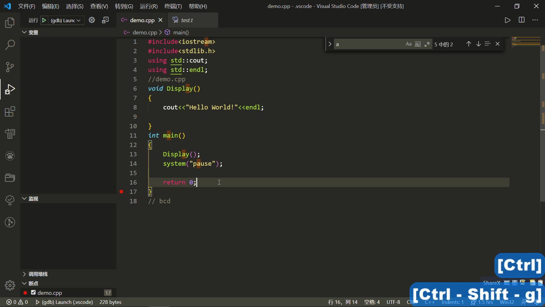Open the 查看(V) menu
This screenshot has width=545, height=307.
[x=99, y=6]
